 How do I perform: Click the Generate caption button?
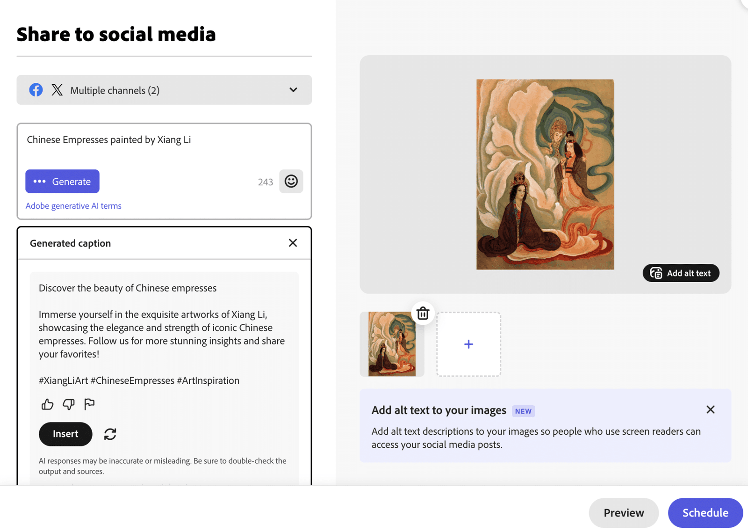pyautogui.click(x=62, y=181)
